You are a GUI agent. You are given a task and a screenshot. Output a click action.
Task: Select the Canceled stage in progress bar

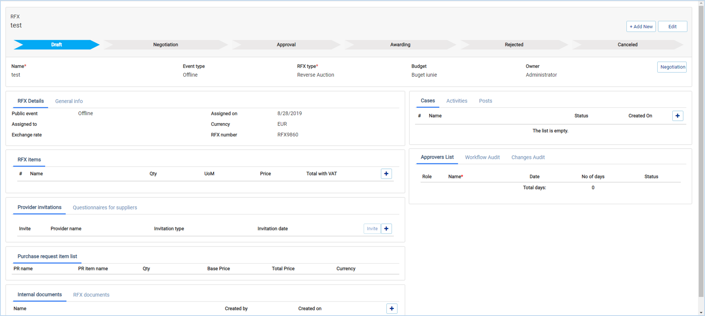tap(627, 45)
